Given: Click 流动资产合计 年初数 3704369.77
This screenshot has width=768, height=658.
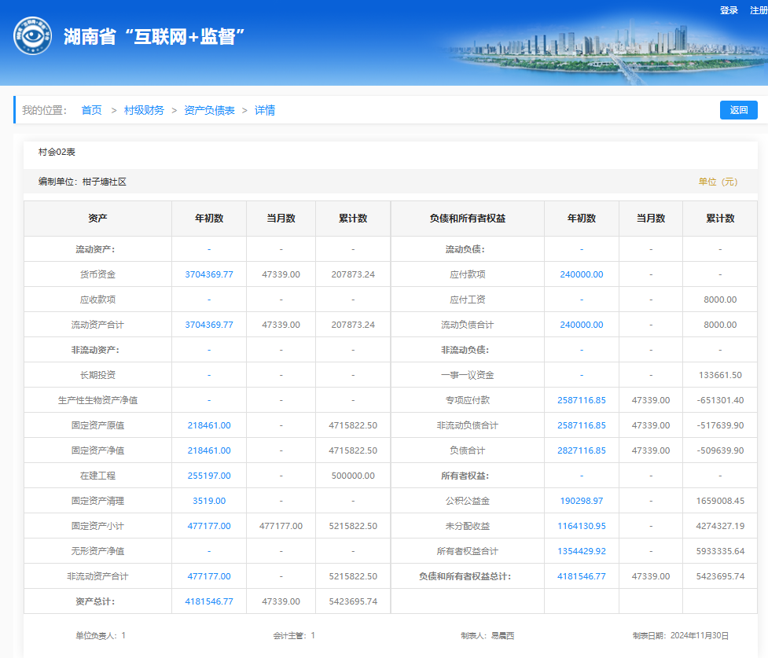Looking at the screenshot, I should tap(209, 325).
